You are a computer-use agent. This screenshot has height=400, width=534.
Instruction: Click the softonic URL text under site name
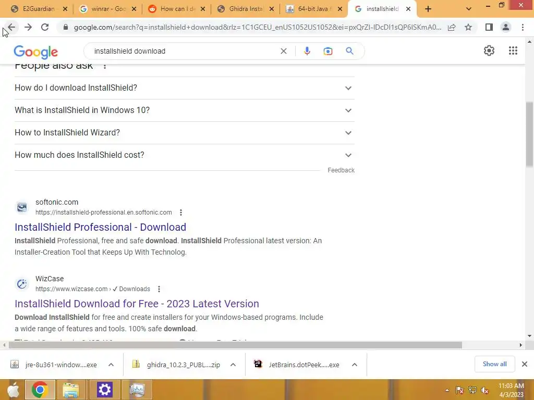click(104, 213)
